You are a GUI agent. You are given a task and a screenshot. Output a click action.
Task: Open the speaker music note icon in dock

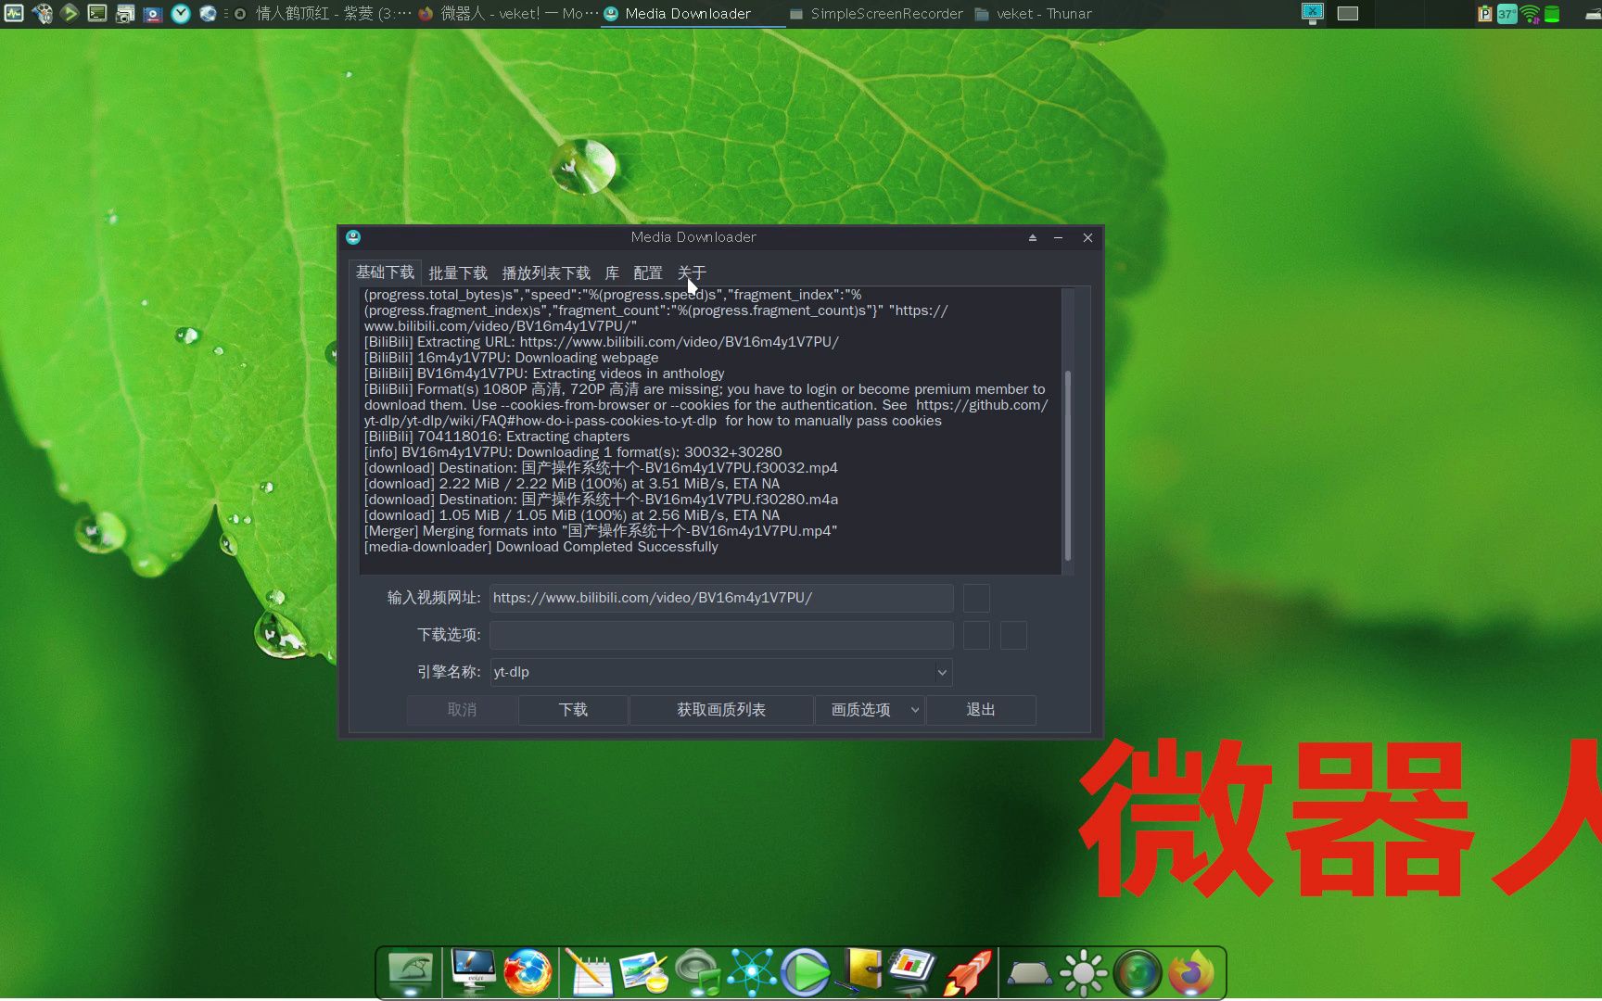tap(698, 973)
